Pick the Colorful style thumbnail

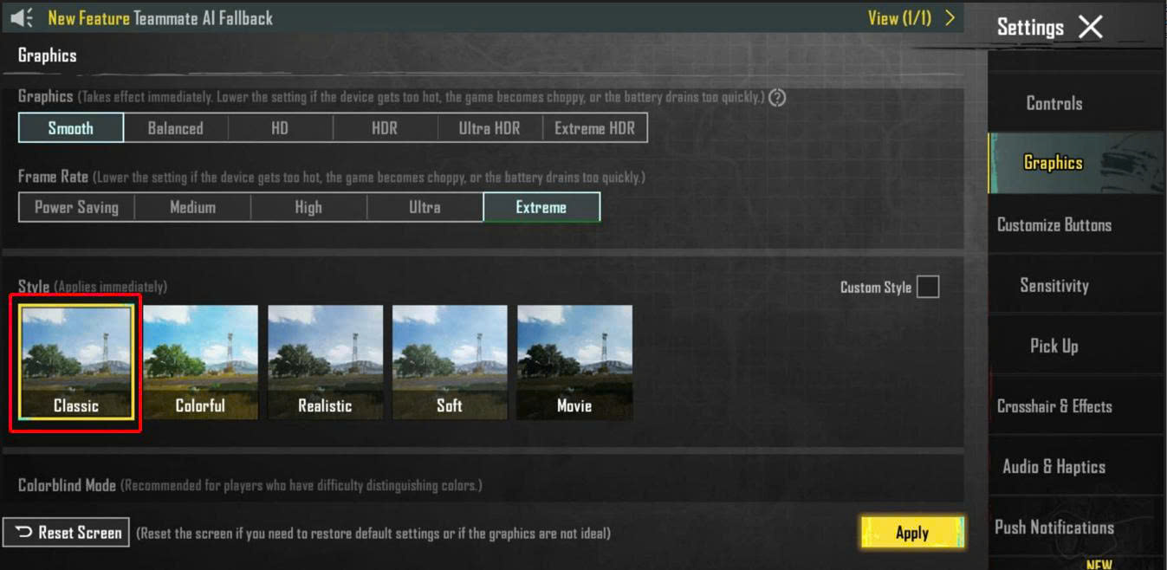(200, 362)
